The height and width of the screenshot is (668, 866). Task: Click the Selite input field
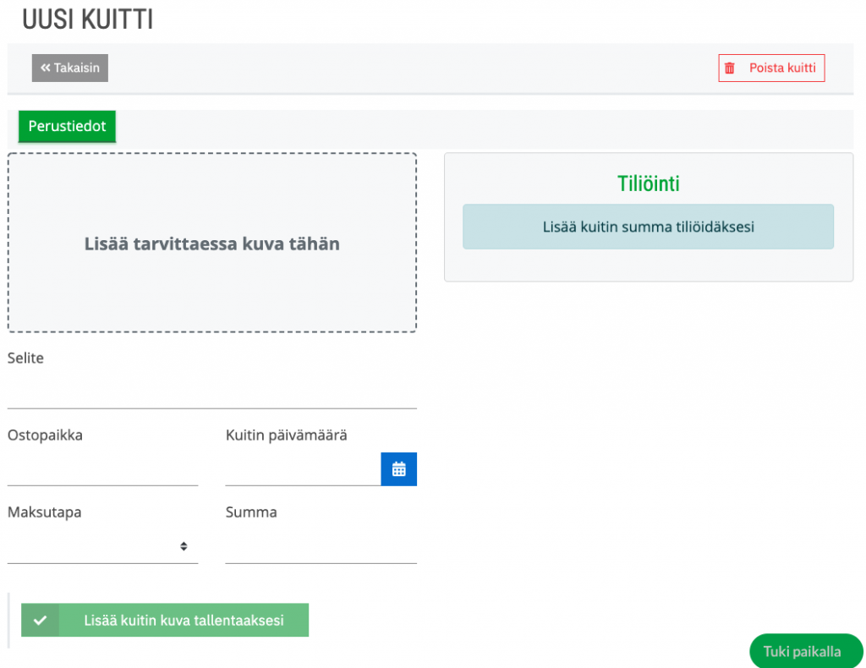tap(212, 392)
